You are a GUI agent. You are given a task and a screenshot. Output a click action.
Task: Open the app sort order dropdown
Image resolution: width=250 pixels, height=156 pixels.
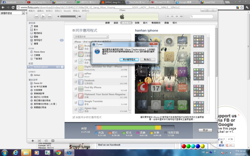[91, 37]
